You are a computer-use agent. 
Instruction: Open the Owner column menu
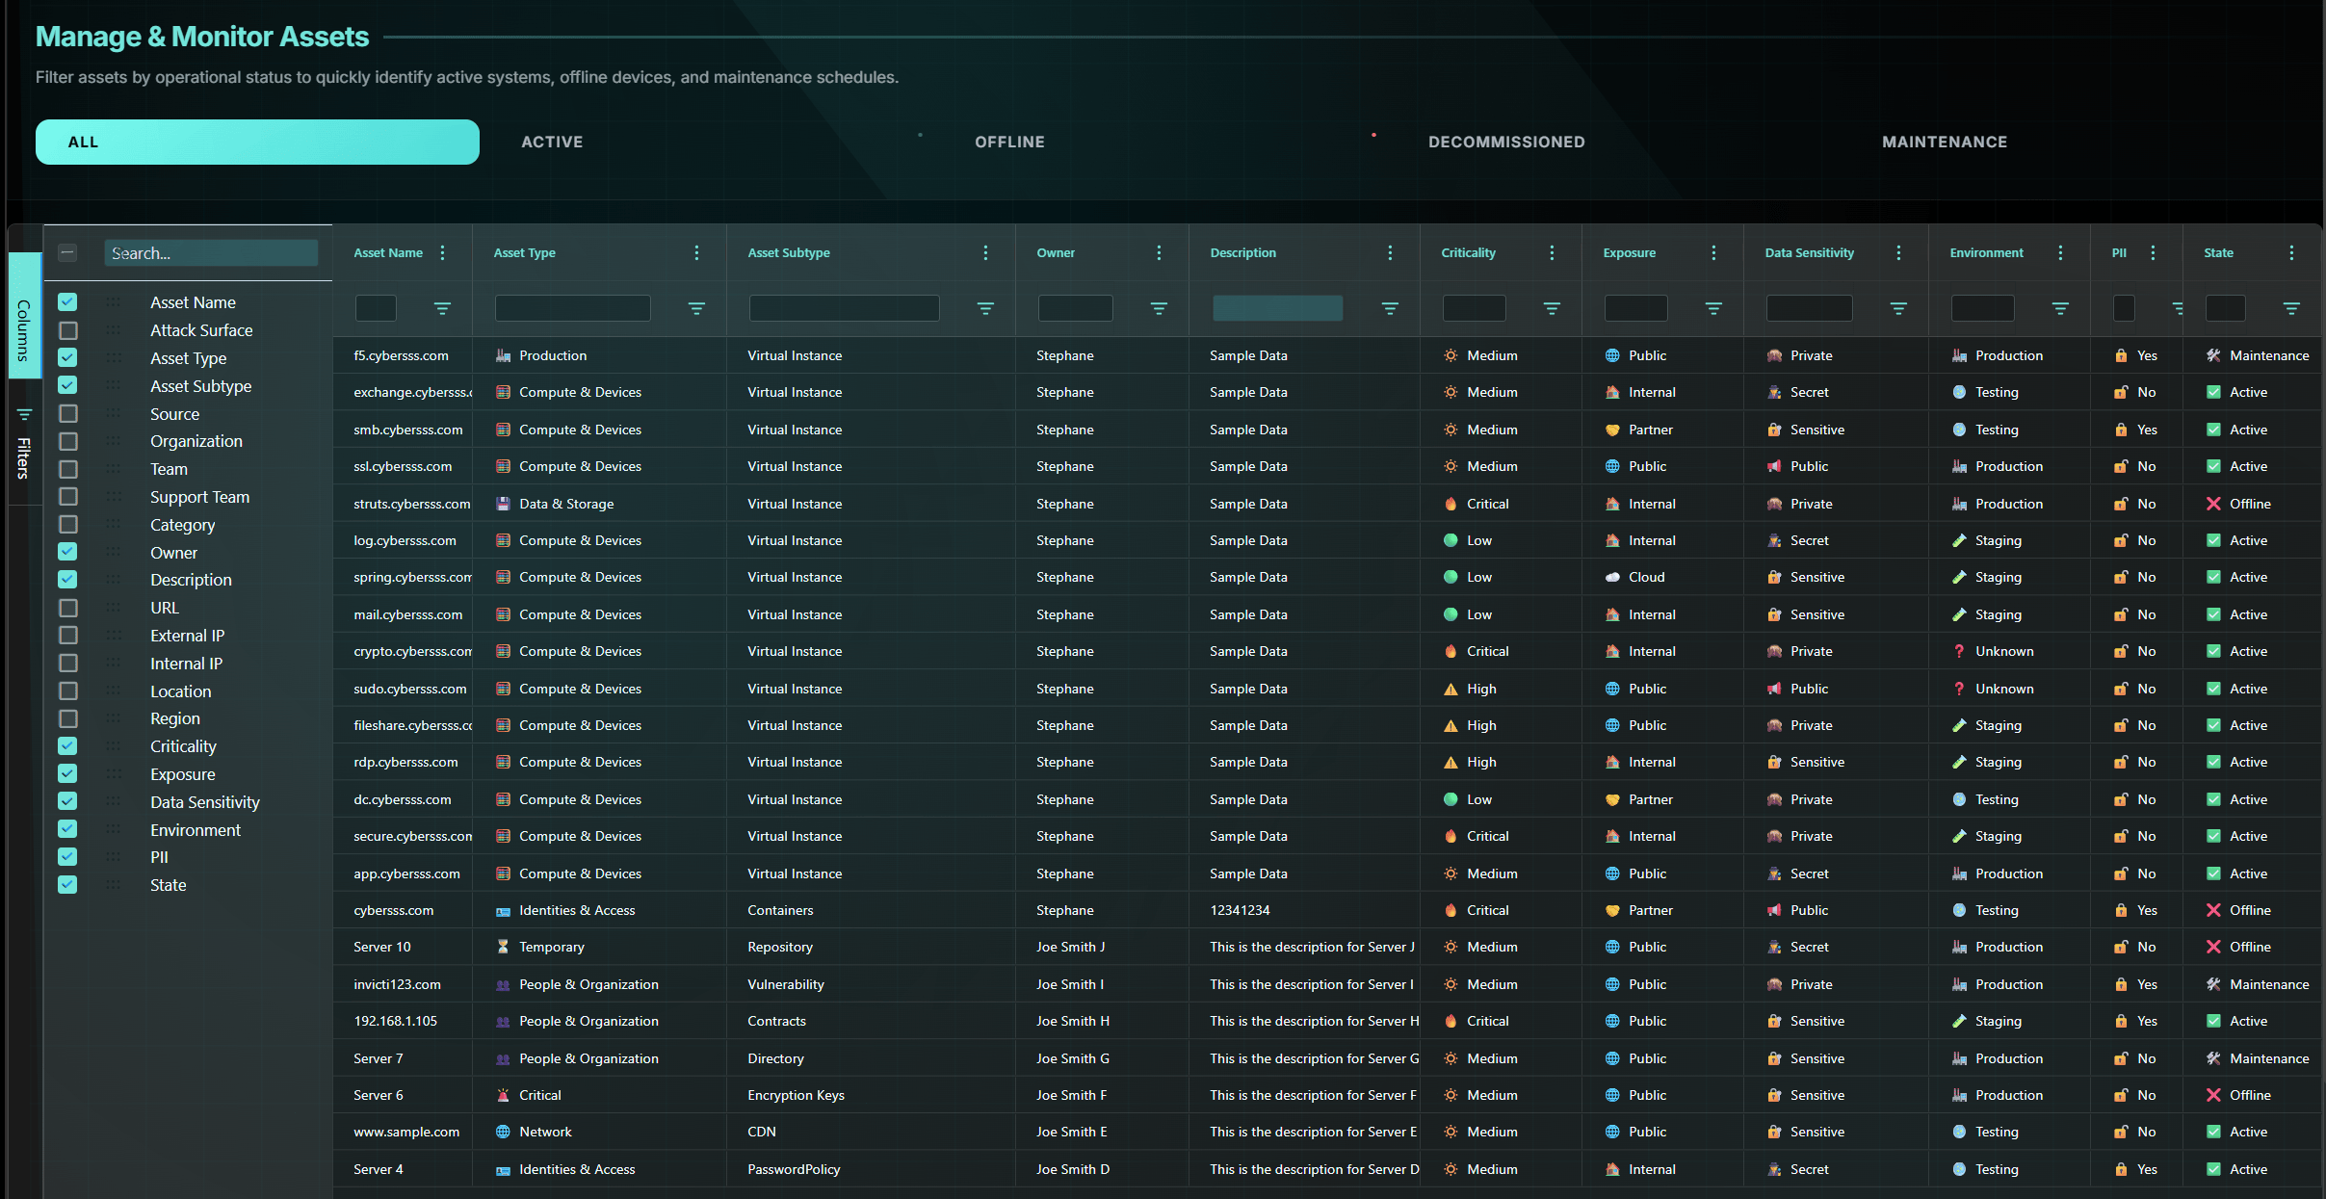tap(1159, 252)
